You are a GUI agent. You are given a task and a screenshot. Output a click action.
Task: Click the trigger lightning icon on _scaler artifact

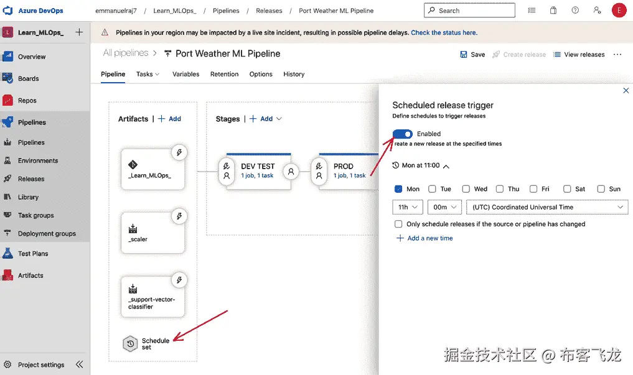[x=179, y=216]
